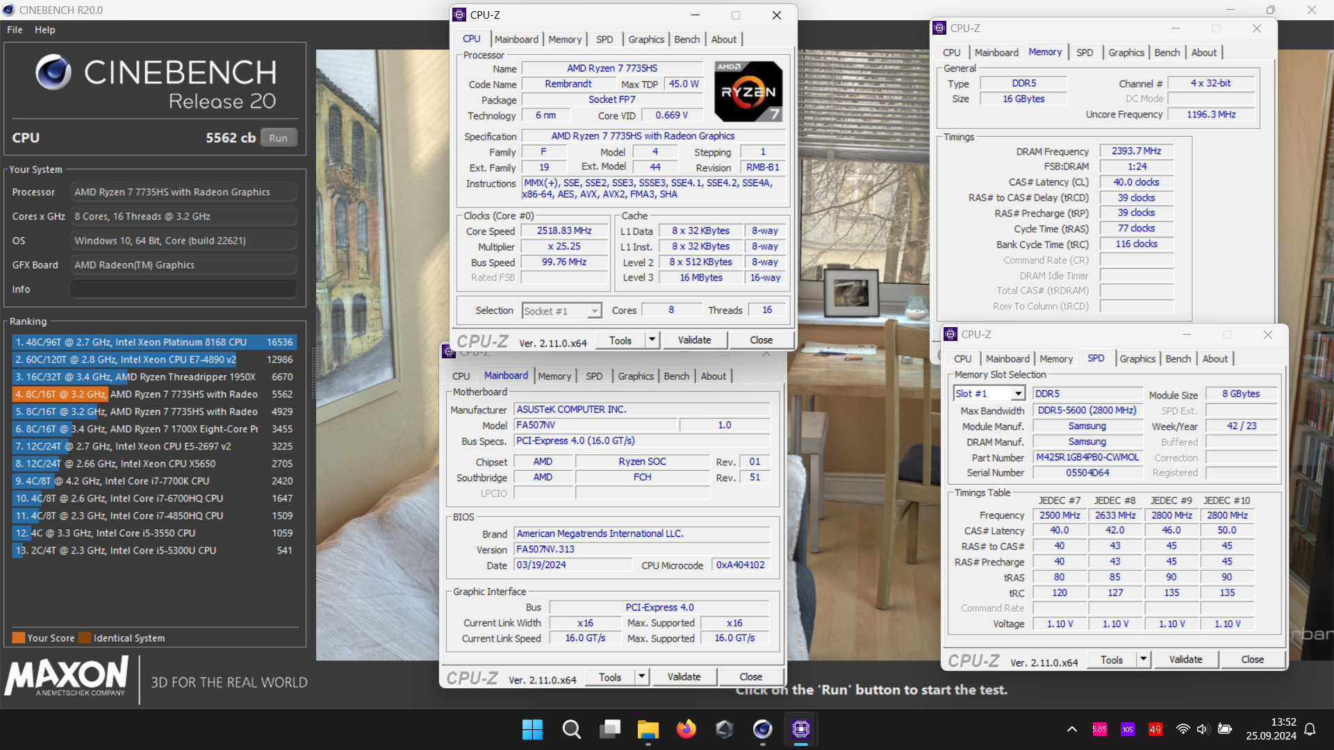The image size is (1334, 750).
Task: Select CPU tab in Memory window
Action: coord(952,53)
